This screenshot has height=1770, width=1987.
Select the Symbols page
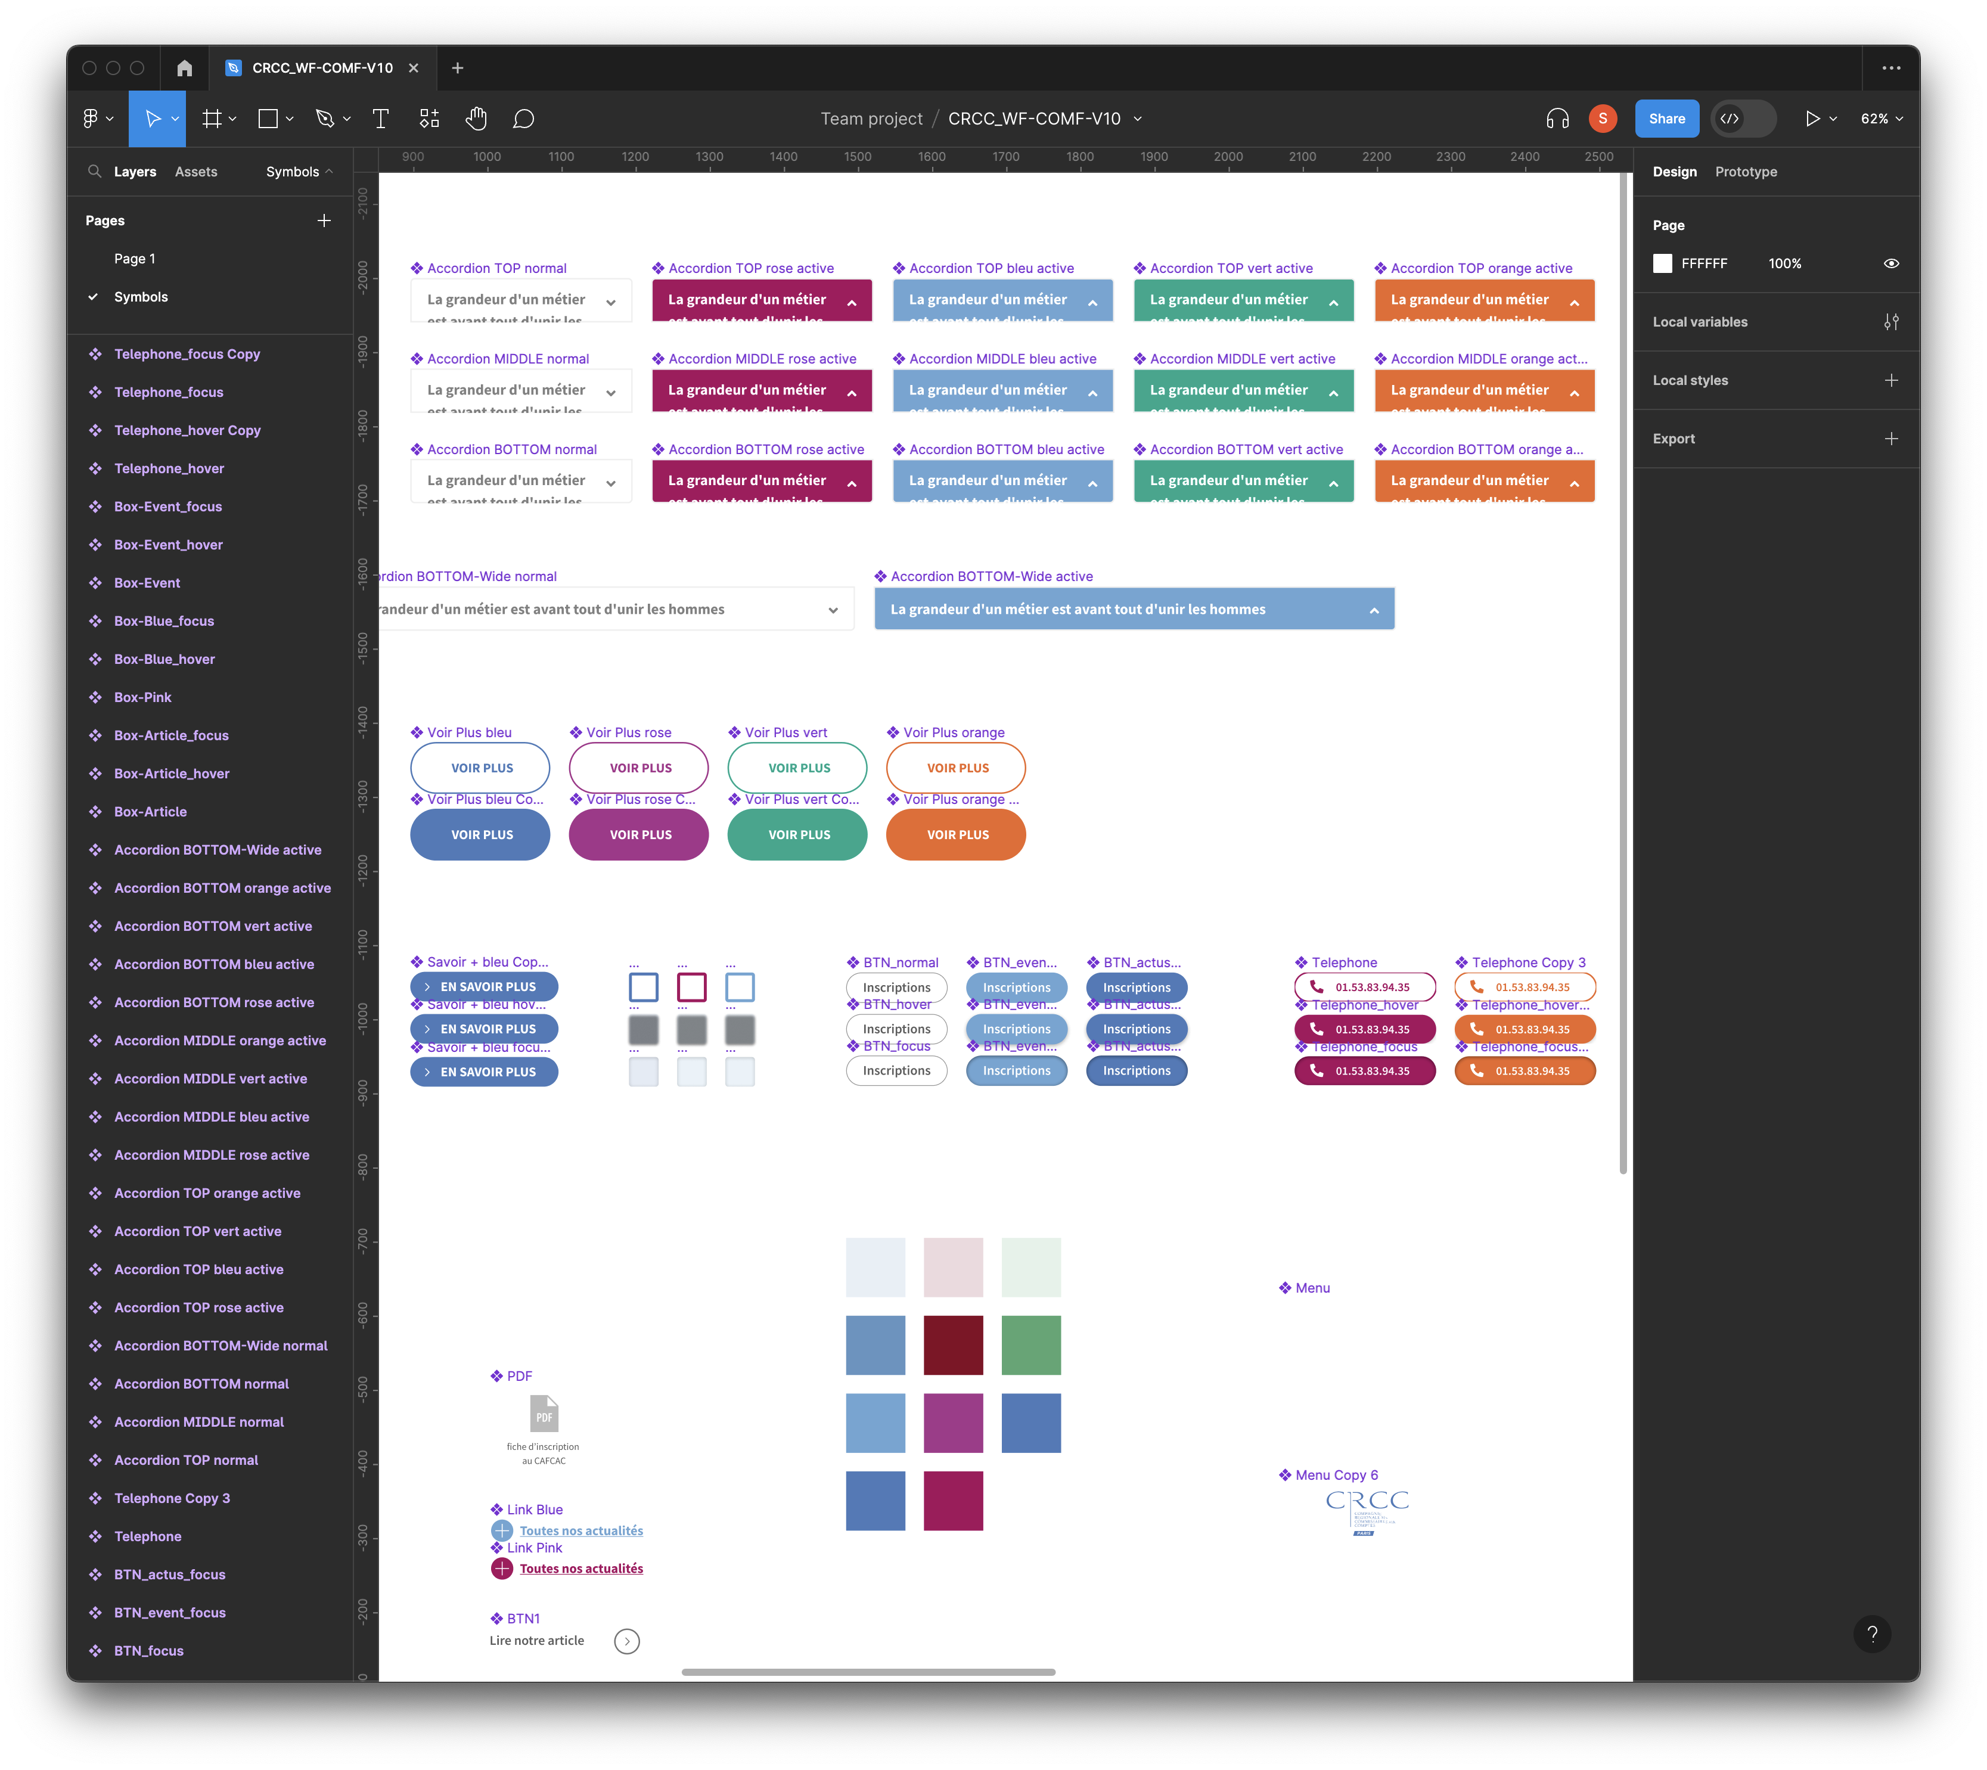pyautogui.click(x=141, y=297)
